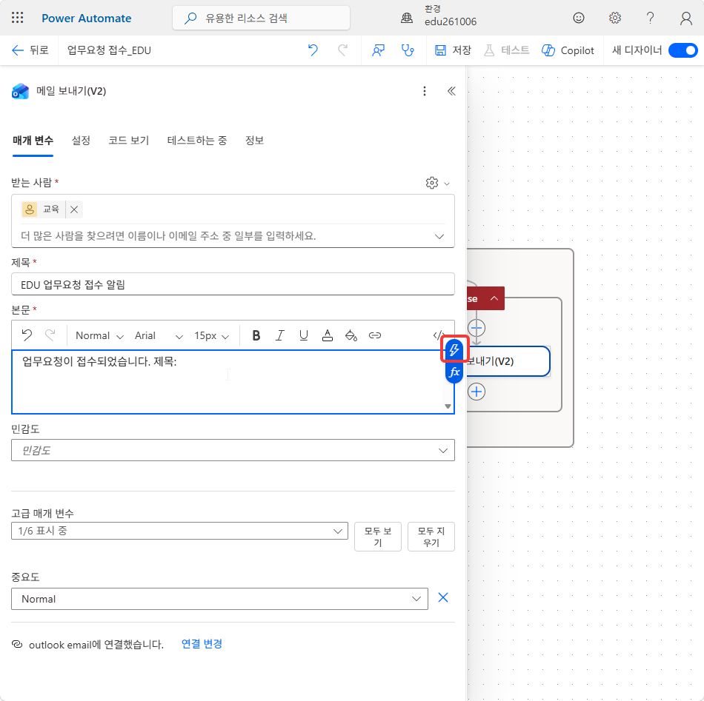Toggle the 새 디자이너 switch
The height and width of the screenshot is (701, 704).
(683, 50)
